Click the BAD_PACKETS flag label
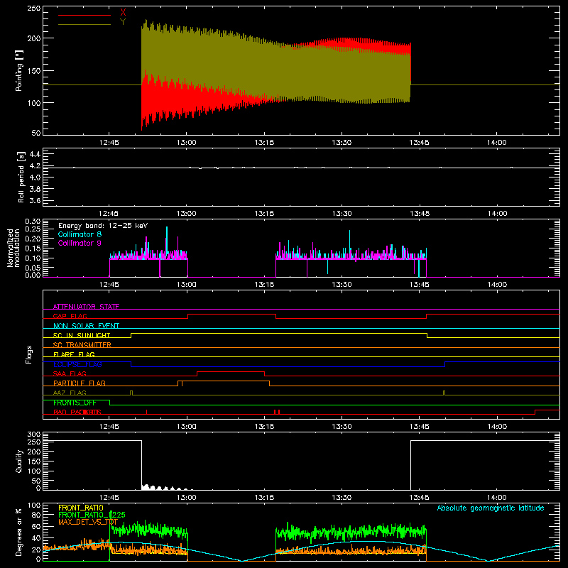The image size is (568, 568). 77,412
